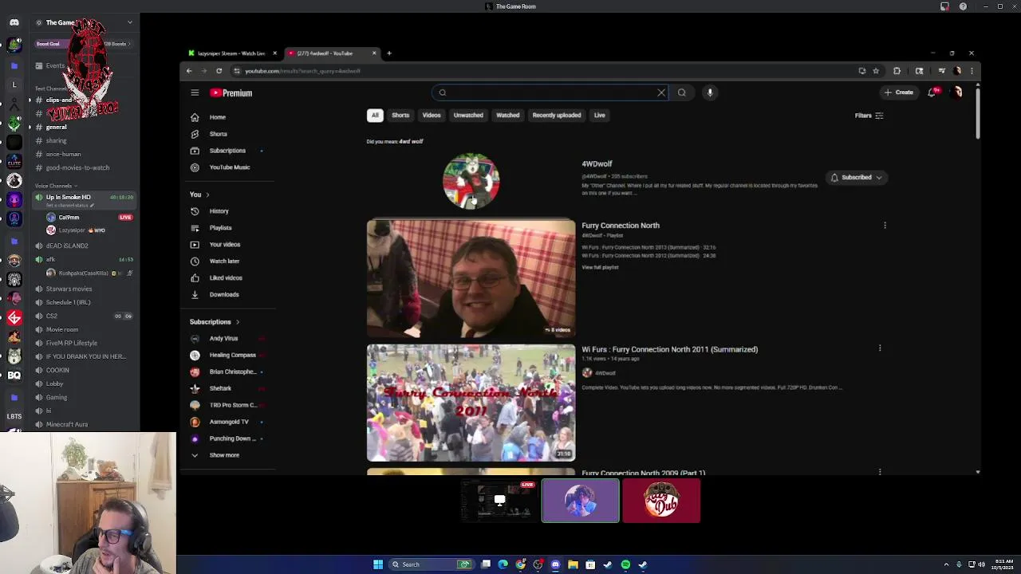Select the Videos filter chip
This screenshot has height=574, width=1021.
coord(432,116)
